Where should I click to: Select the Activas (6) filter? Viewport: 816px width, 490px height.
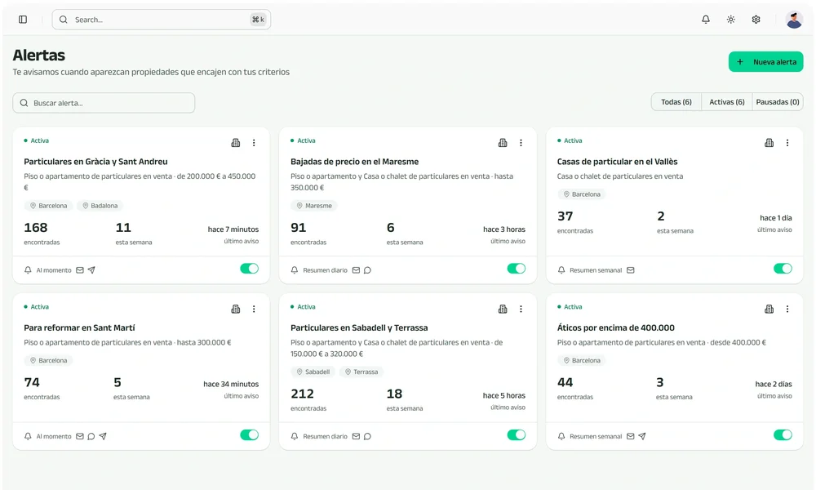(x=726, y=102)
